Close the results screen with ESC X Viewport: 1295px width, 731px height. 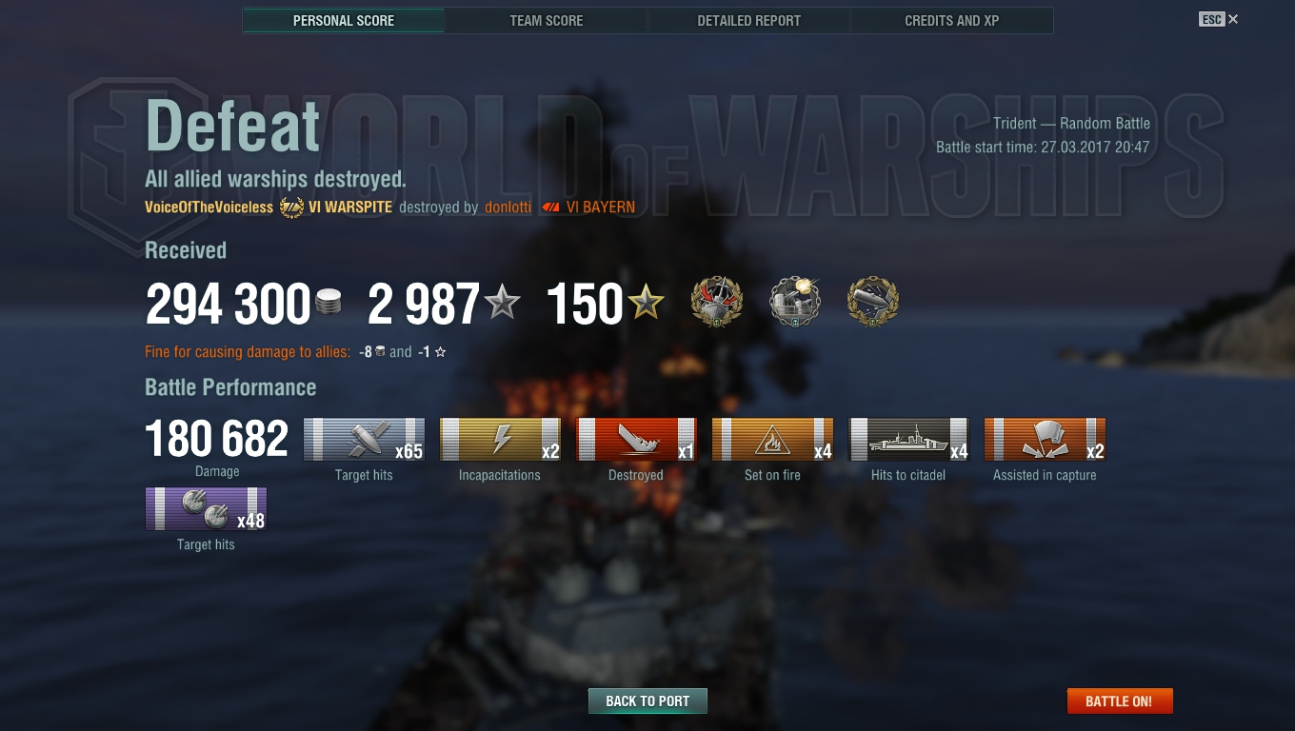pos(1219,19)
